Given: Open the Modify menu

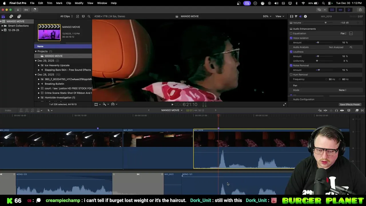Looking at the screenshot, I should point(79,3).
